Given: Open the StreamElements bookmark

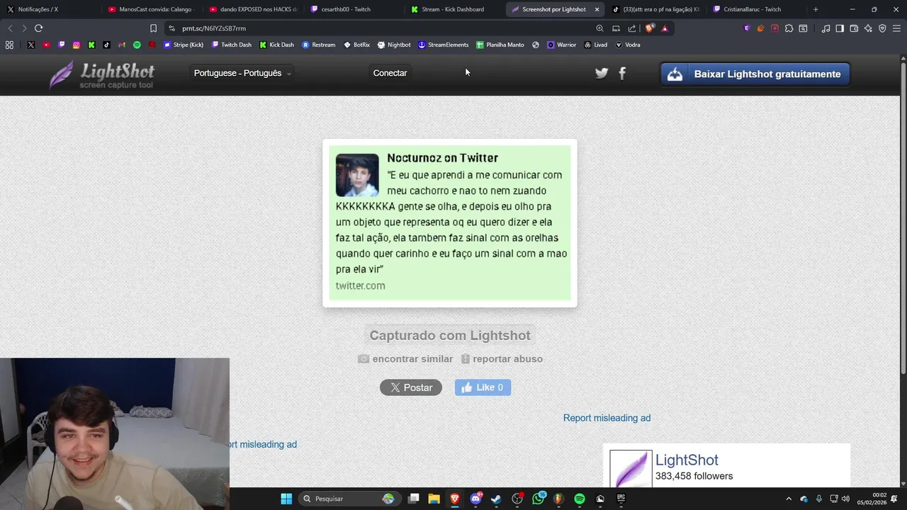Looking at the screenshot, I should pos(444,45).
